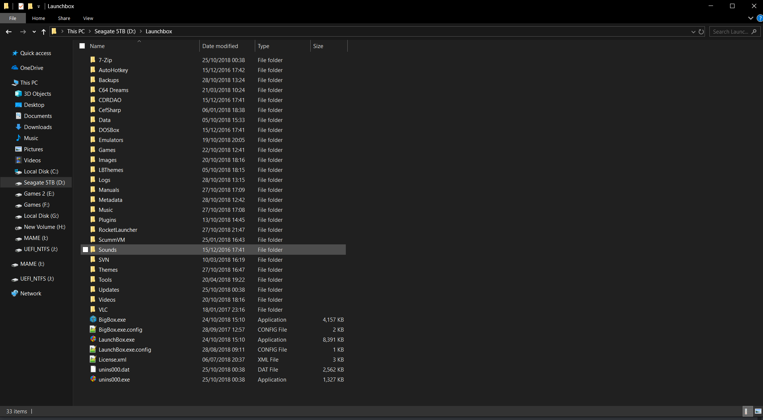This screenshot has width=763, height=420.
Task: Toggle select-all checkbox in header
Action: [82, 46]
